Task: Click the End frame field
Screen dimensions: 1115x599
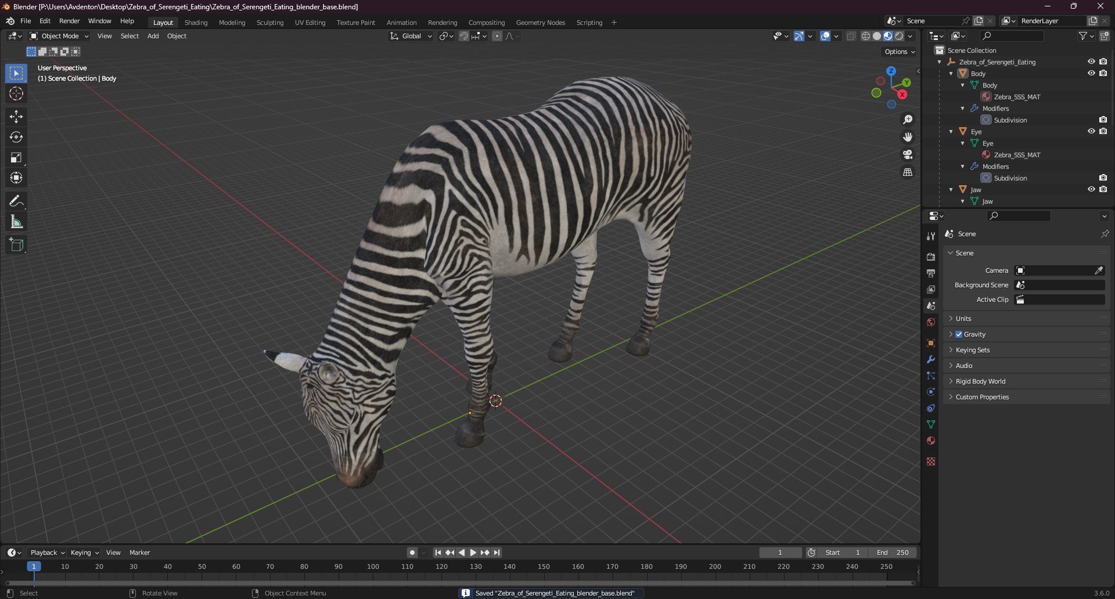Action: (893, 553)
